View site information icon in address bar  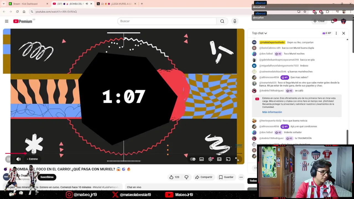click(x=32, y=12)
